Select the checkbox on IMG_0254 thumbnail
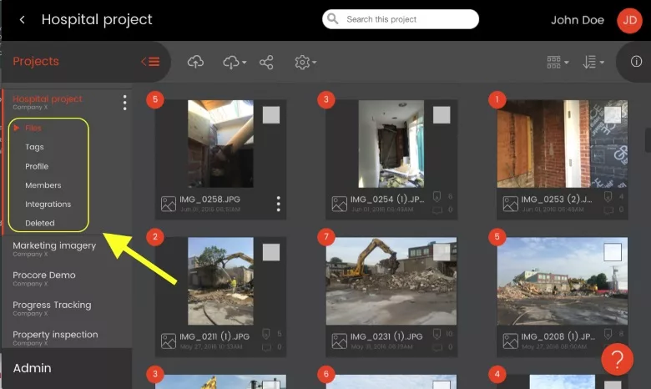 [x=442, y=115]
